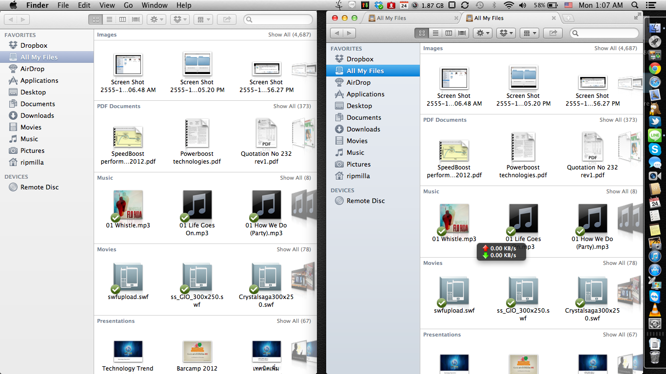Viewport: 666px width, 374px height.
Task: Switch to the inactive All My Files tab
Action: [x=412, y=18]
